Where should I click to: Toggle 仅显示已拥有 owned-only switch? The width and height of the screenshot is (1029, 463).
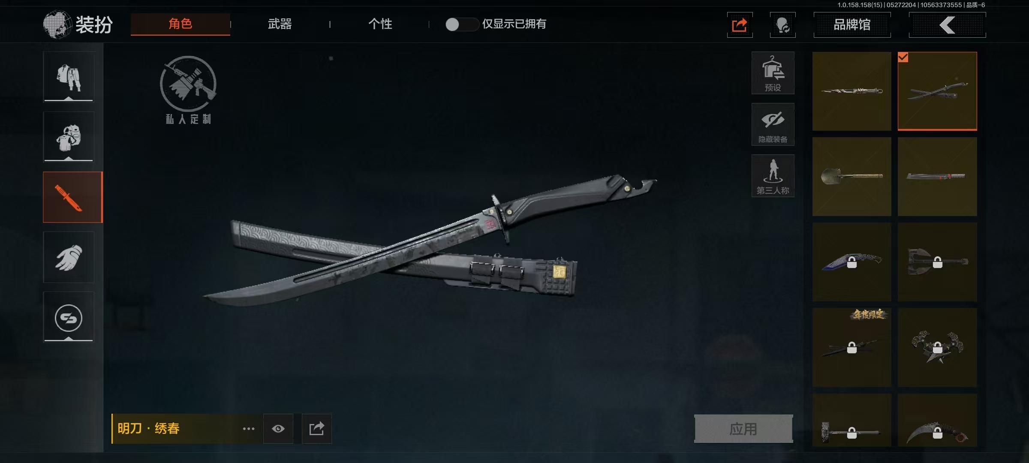point(462,24)
